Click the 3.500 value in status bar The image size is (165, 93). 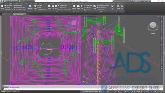155,92
